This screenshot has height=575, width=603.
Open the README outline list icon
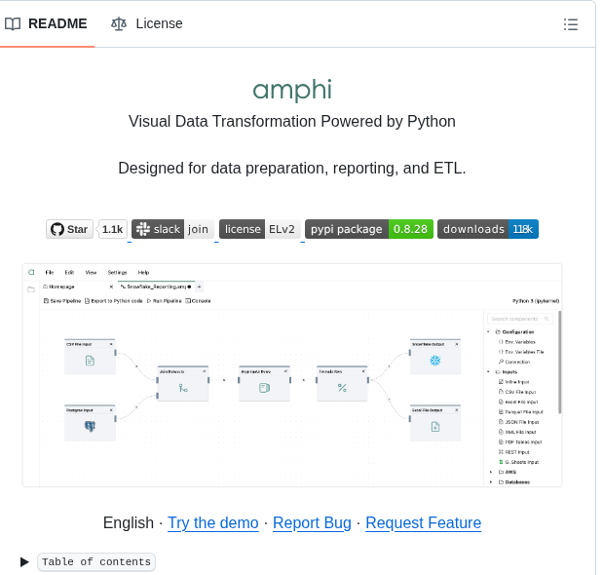point(571,24)
